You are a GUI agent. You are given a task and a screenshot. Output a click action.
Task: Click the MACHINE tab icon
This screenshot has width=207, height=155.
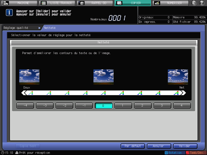(6, 3)
